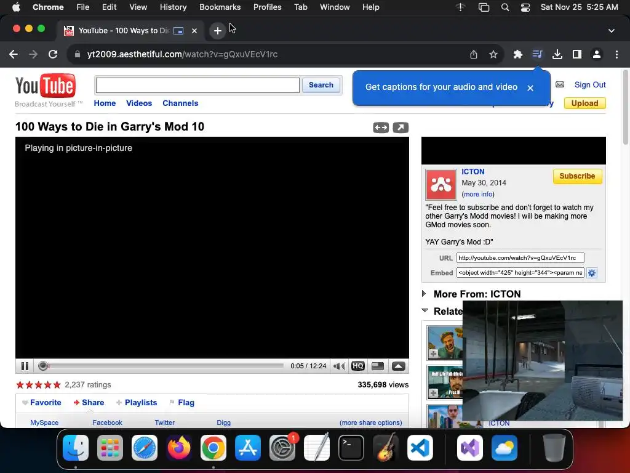Image resolution: width=630 pixels, height=473 pixels.
Task: Go back with the browser back arrow
Action: 14,54
